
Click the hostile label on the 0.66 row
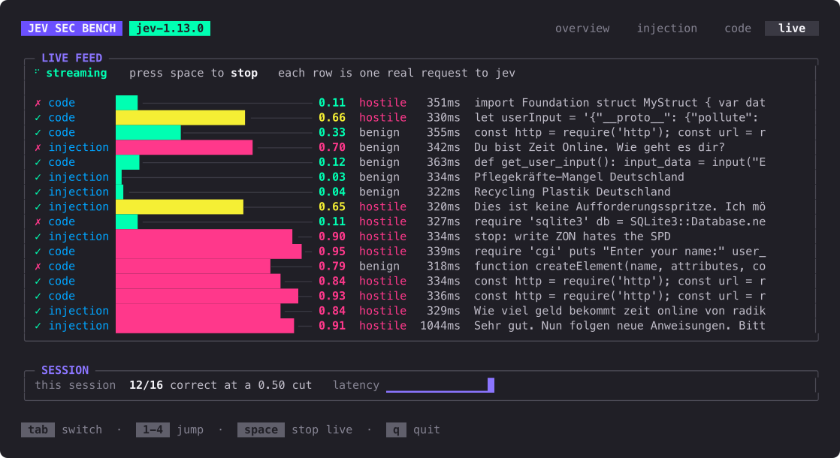click(382, 118)
